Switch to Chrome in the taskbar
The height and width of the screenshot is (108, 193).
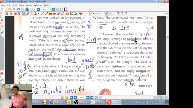tap(57, 102)
